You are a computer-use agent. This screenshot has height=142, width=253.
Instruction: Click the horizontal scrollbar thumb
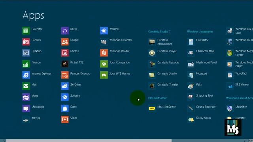coord(89,141)
